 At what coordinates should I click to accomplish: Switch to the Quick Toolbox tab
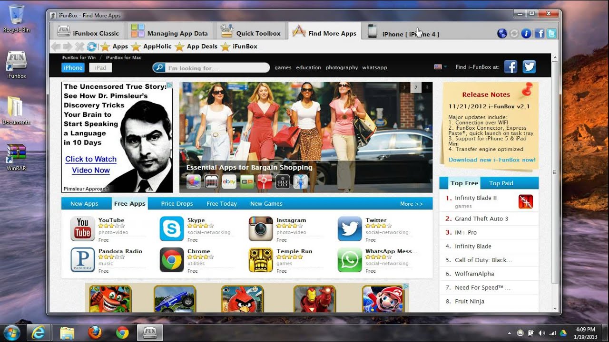tap(251, 32)
